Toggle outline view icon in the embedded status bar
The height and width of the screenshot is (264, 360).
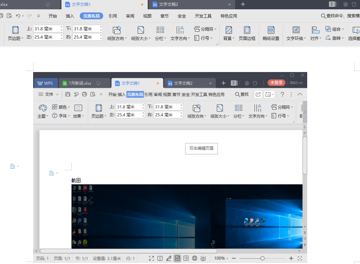click(186, 258)
